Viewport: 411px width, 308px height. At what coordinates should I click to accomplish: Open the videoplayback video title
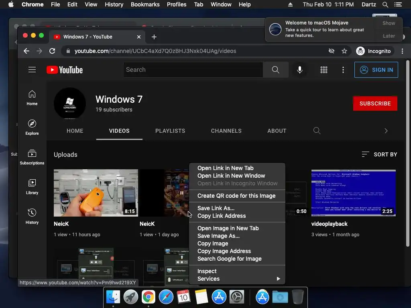click(330, 224)
